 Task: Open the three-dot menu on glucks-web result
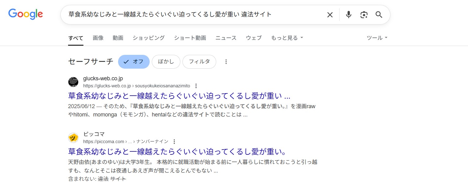[196, 86]
